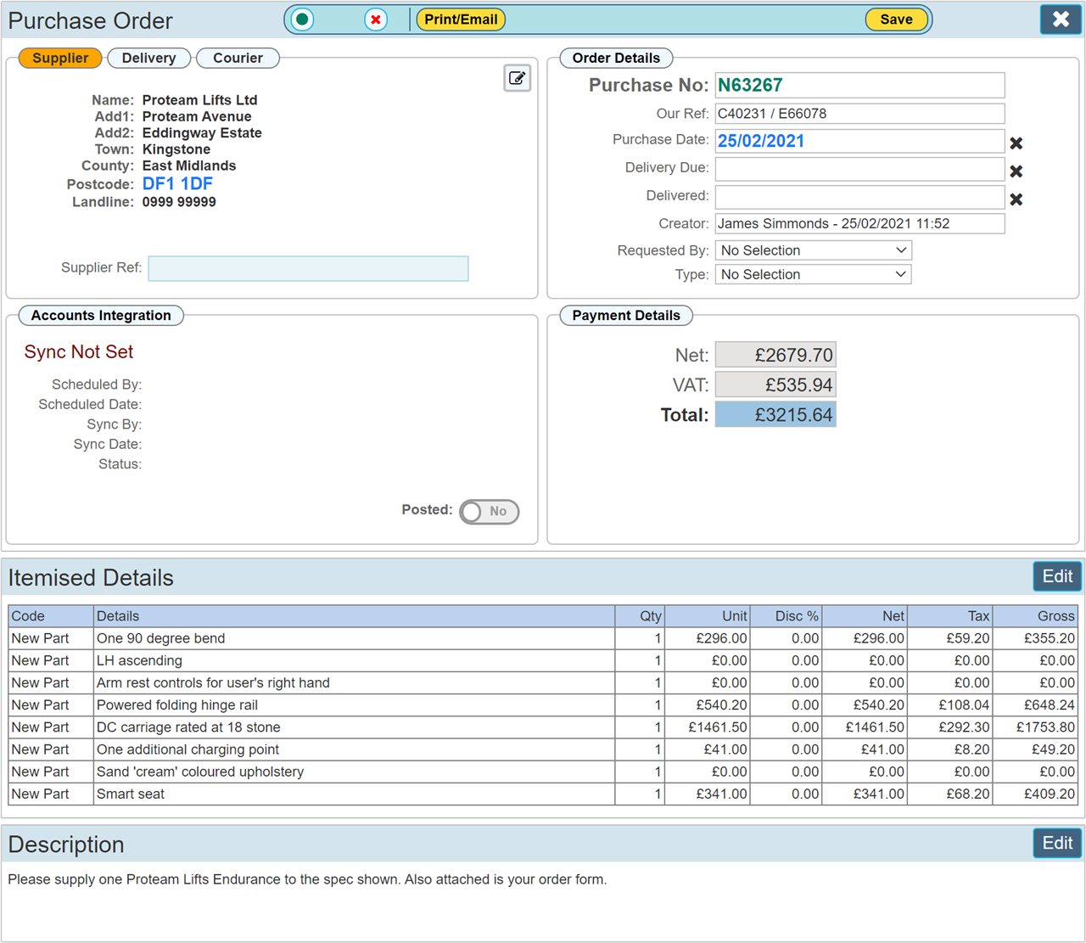Open the Type dropdown
This screenshot has width=1086, height=943.
click(814, 274)
